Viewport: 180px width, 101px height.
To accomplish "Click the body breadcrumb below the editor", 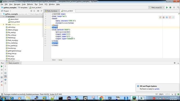I will click(60, 60).
